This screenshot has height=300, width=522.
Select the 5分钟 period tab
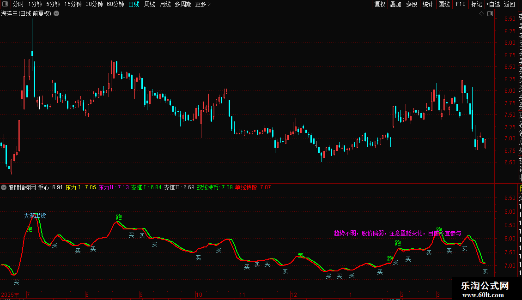pyautogui.click(x=53, y=4)
